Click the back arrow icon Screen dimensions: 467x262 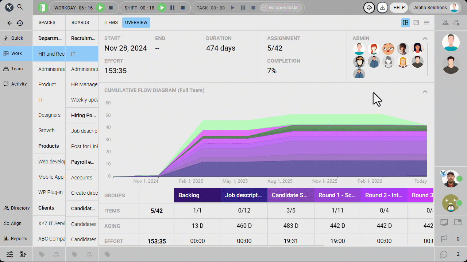(x=10, y=23)
